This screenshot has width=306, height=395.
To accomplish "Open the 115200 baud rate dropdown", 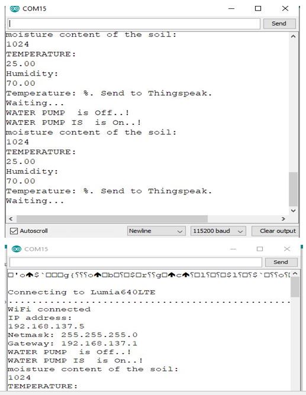I will (218, 231).
